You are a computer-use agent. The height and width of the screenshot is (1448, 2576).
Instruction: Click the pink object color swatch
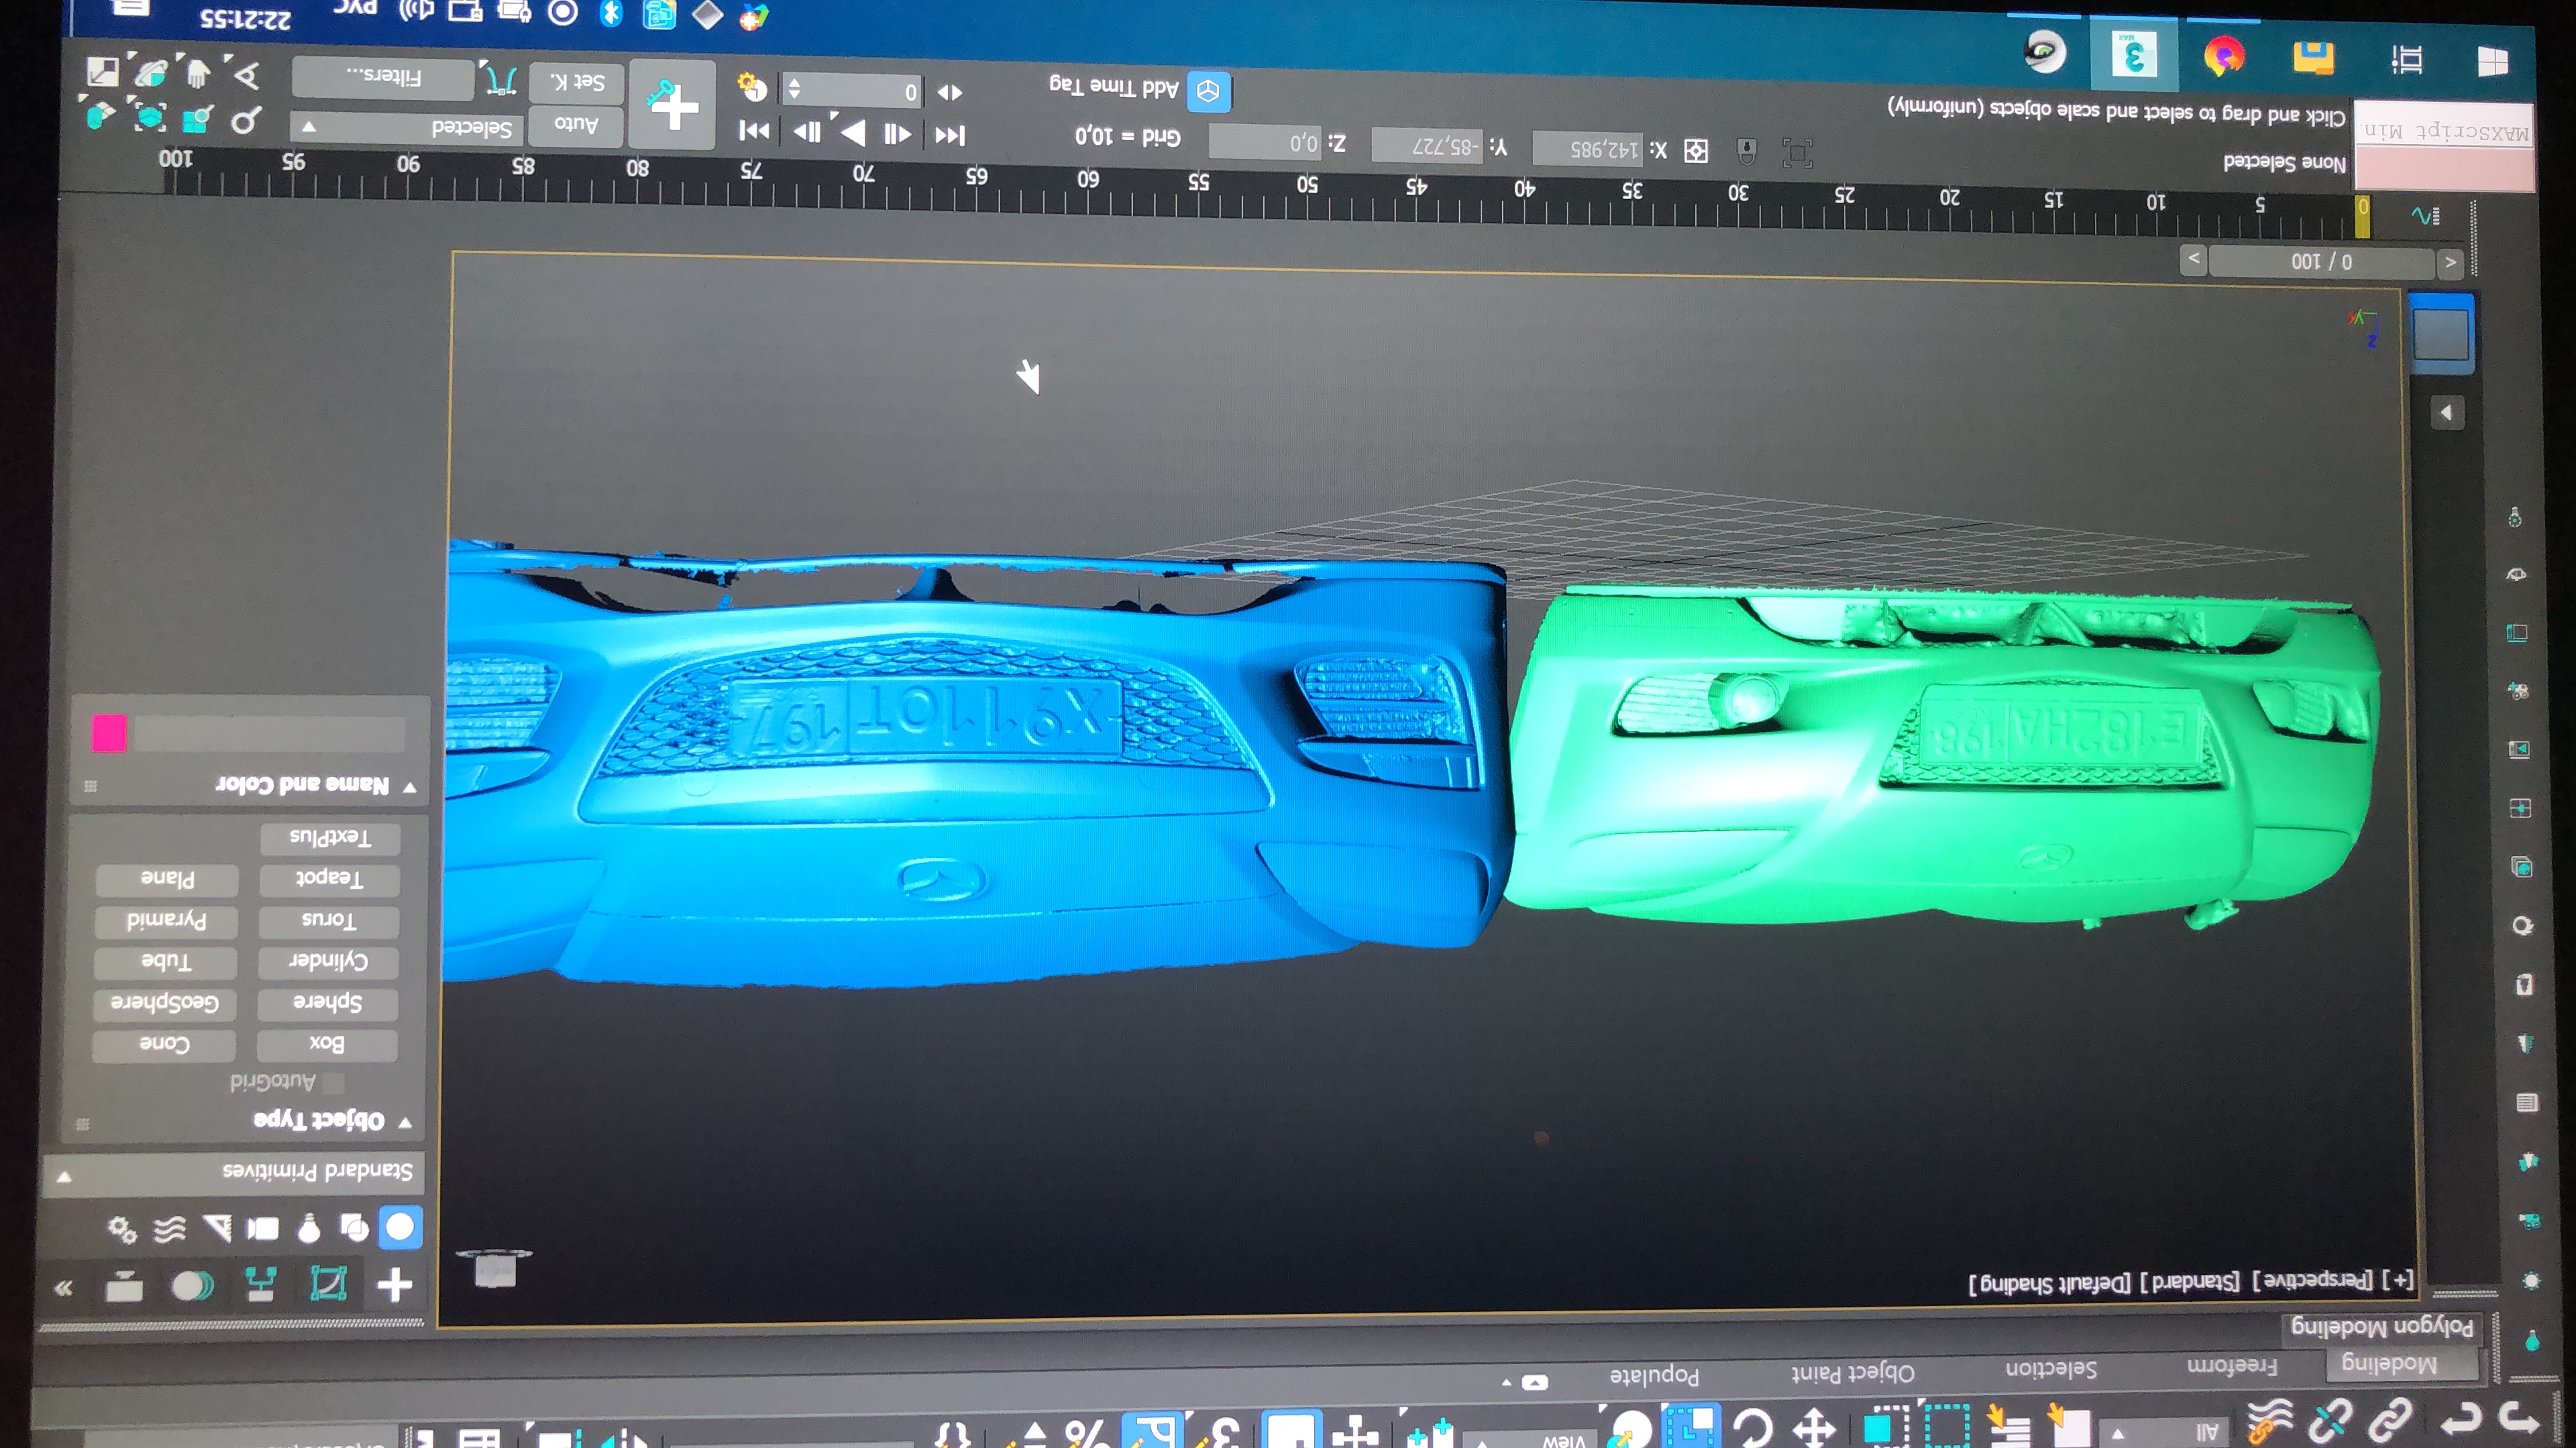(x=109, y=733)
